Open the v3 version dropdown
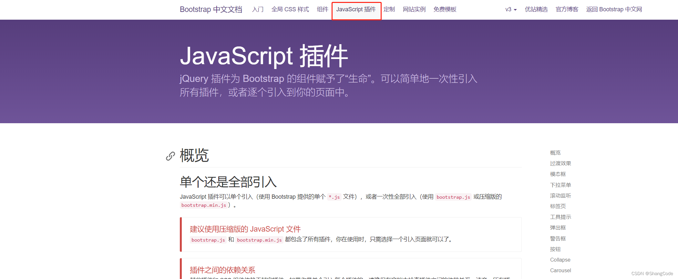 coord(511,9)
